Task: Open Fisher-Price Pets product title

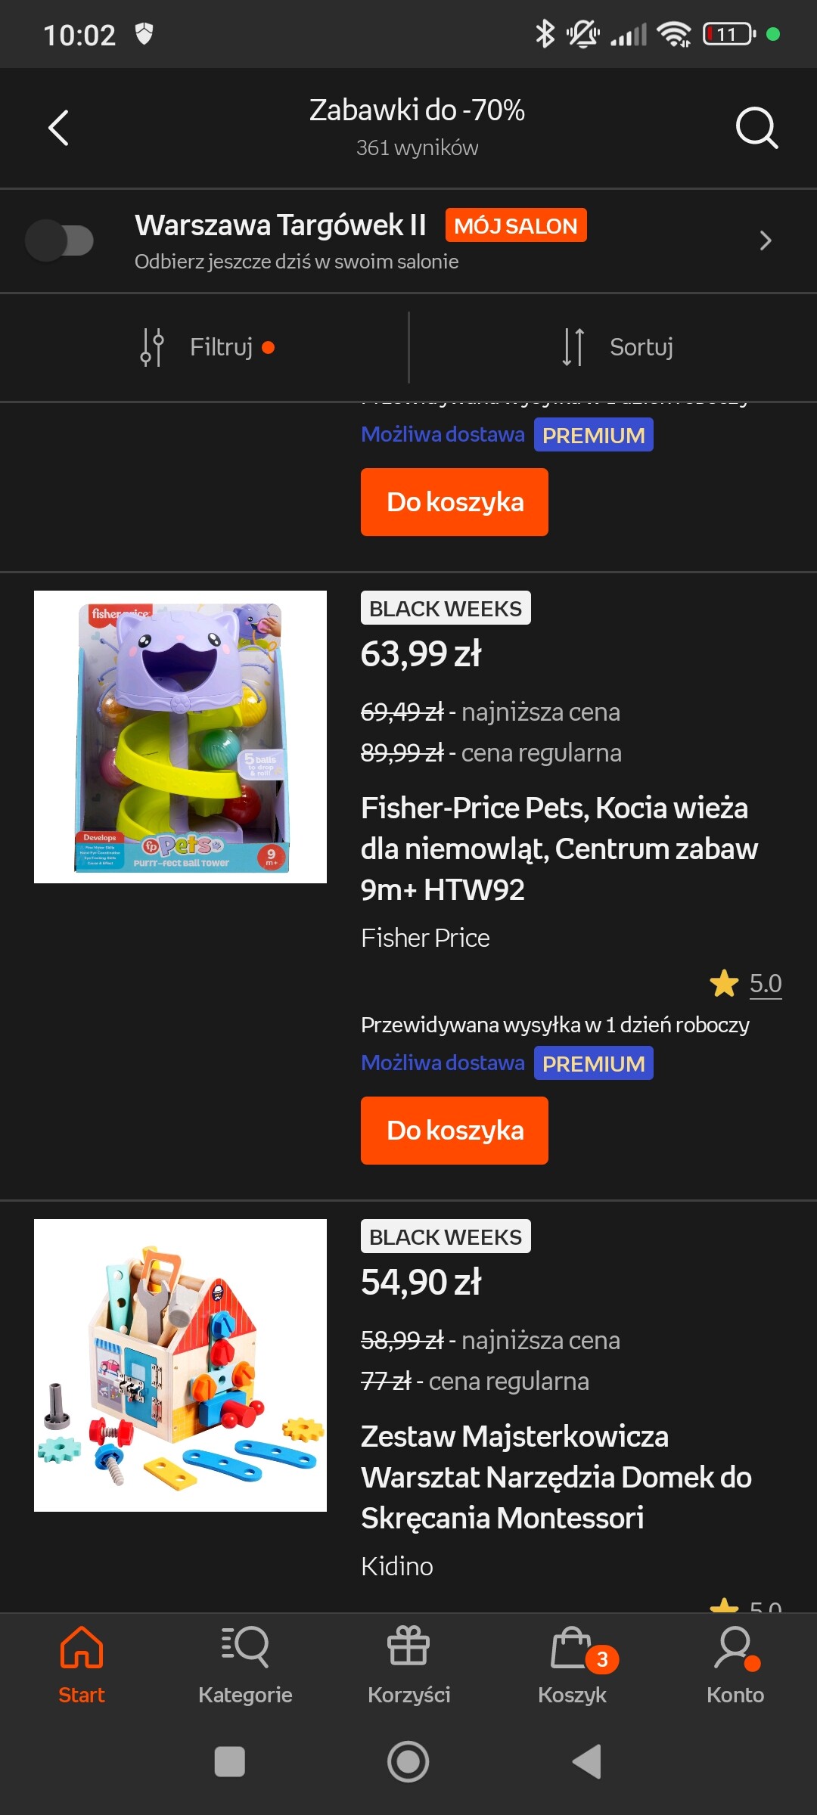Action: (x=558, y=849)
